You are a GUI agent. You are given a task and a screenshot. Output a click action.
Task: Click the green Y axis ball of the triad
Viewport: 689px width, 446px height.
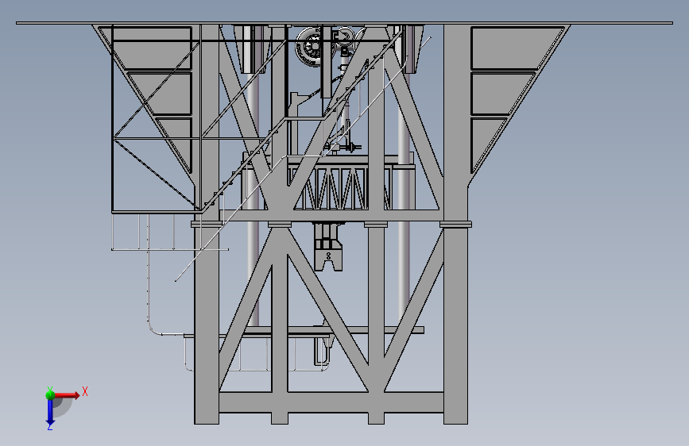pos(50,394)
